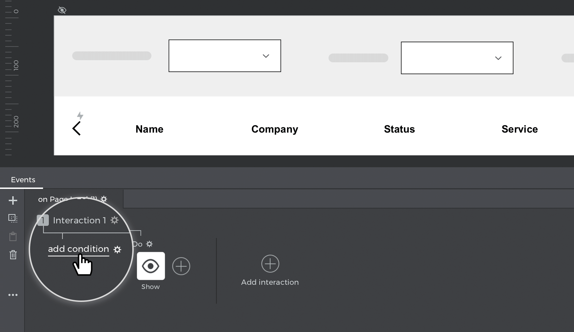Click the Interaction 1 number badge
574x332 pixels.
point(43,220)
